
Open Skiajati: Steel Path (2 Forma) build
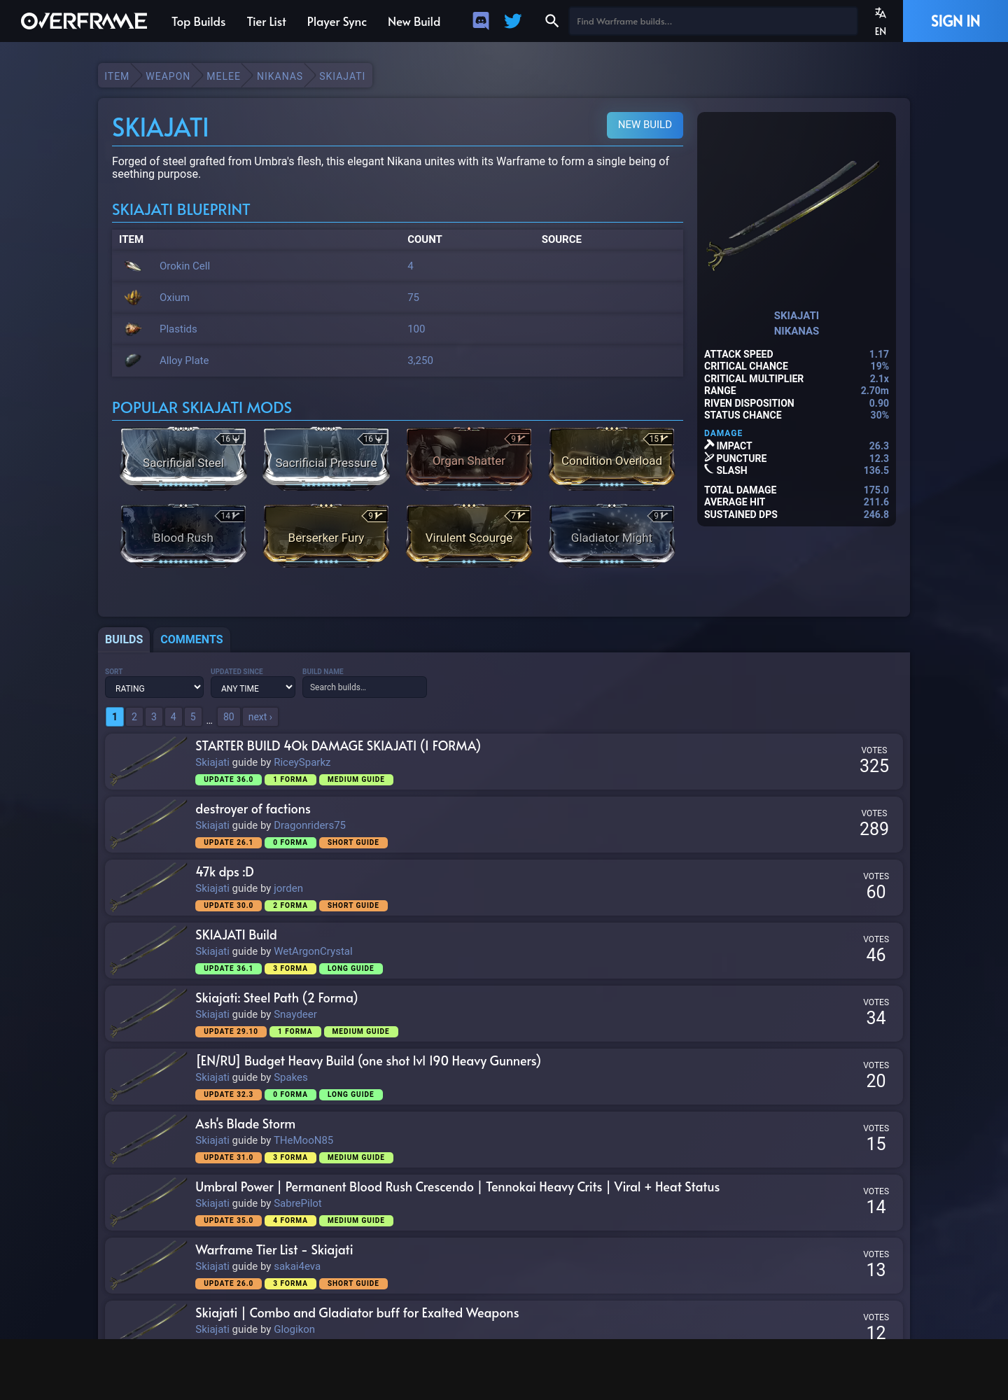[276, 997]
